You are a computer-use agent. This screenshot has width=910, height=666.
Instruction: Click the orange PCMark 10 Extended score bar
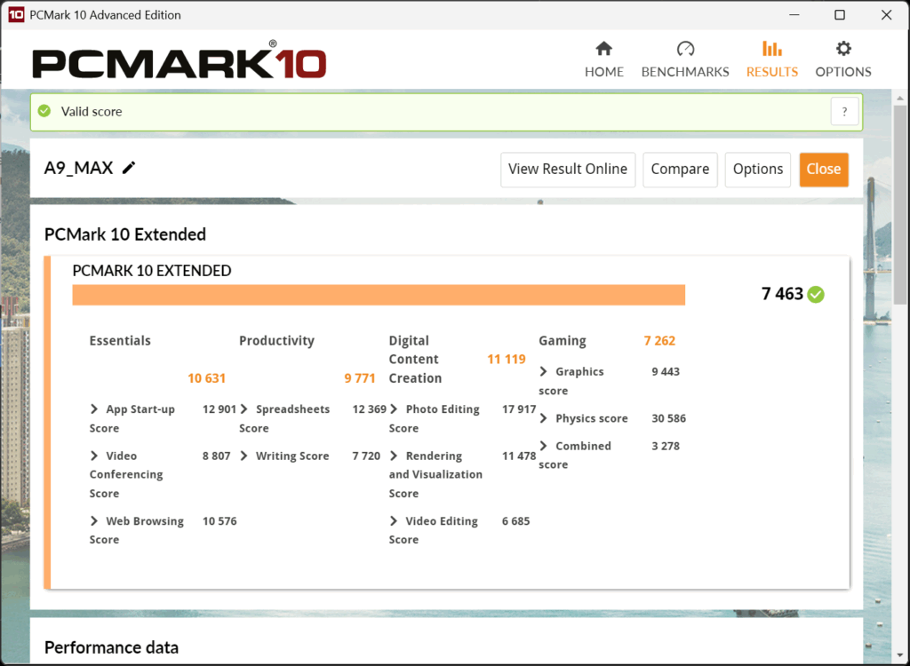click(x=378, y=295)
